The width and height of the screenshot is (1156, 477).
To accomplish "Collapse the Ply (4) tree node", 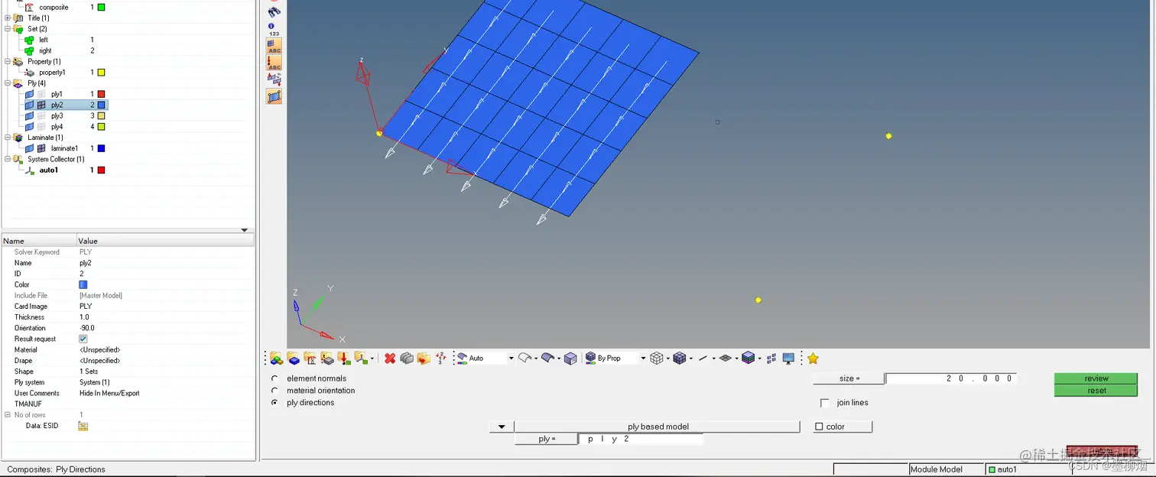I will [x=8, y=83].
